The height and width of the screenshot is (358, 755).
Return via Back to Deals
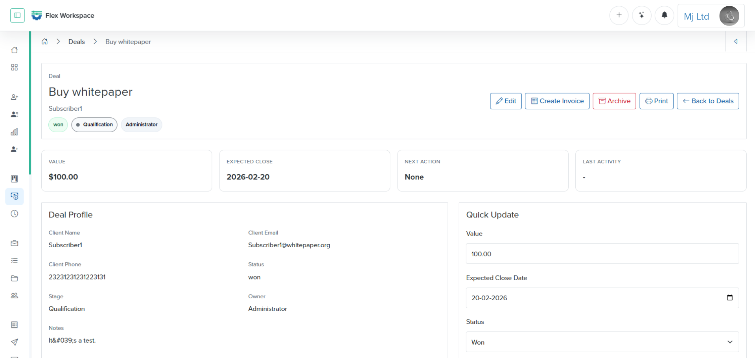click(x=708, y=101)
